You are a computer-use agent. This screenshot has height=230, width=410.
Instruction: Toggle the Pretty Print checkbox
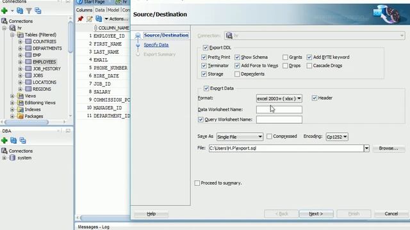click(x=204, y=57)
